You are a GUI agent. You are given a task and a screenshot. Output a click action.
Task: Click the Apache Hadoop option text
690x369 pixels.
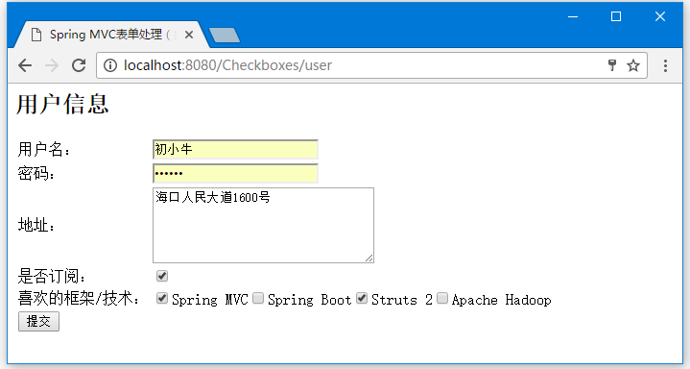point(501,300)
